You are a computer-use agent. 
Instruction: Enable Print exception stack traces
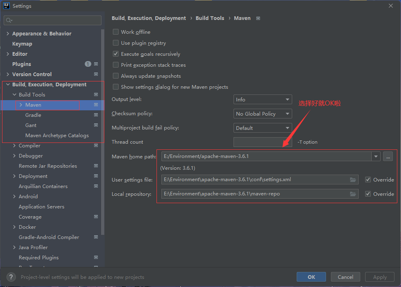[x=116, y=65]
